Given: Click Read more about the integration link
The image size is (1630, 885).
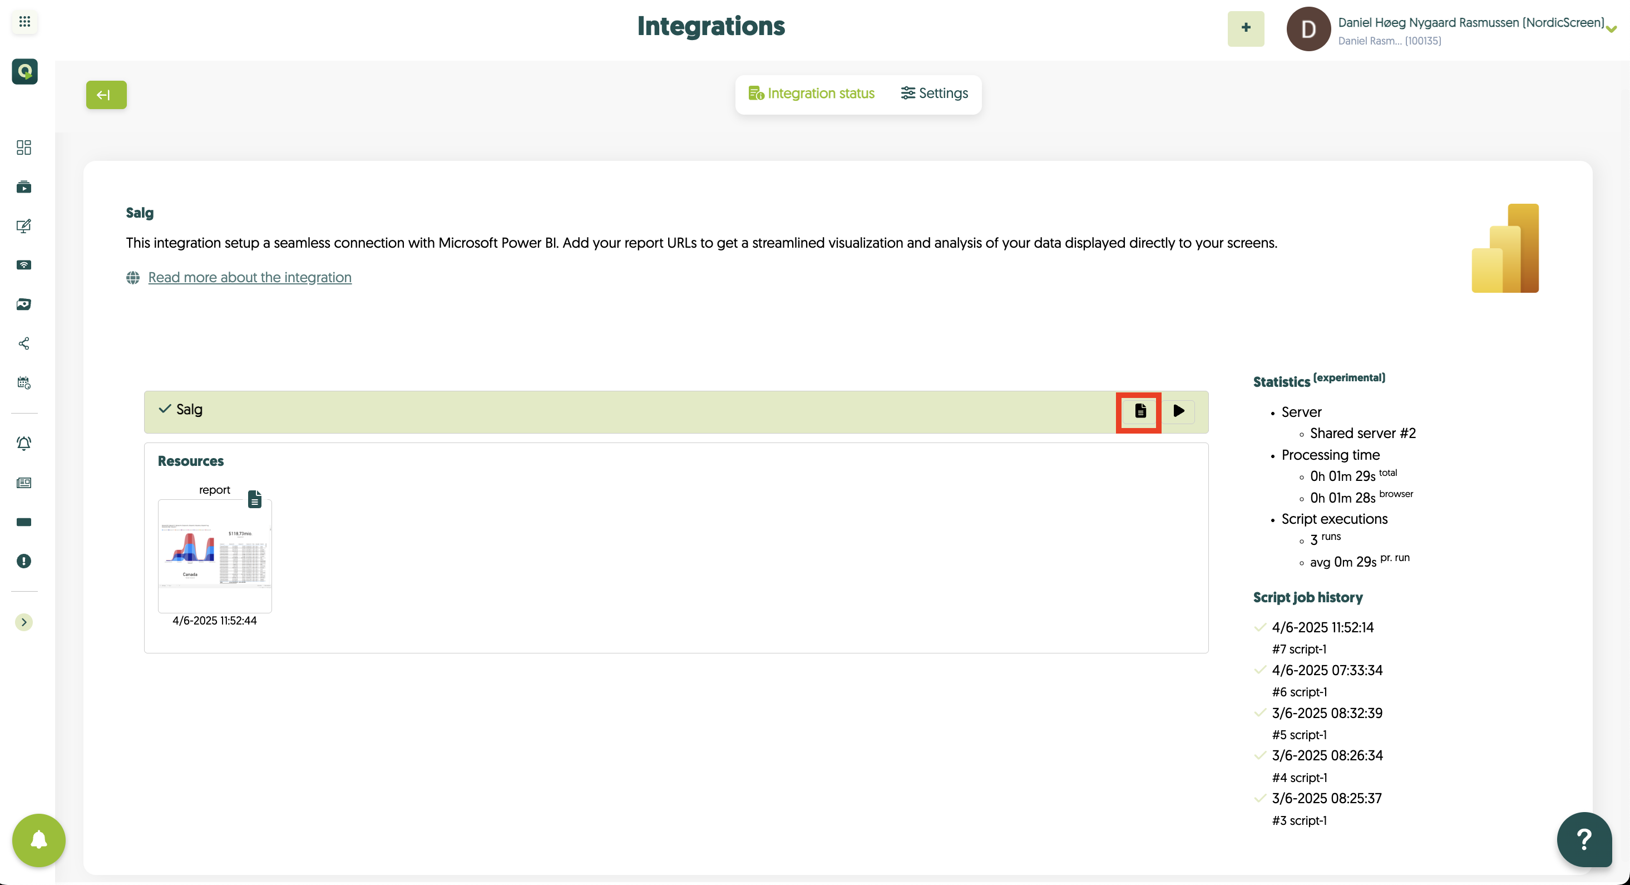Looking at the screenshot, I should (249, 277).
